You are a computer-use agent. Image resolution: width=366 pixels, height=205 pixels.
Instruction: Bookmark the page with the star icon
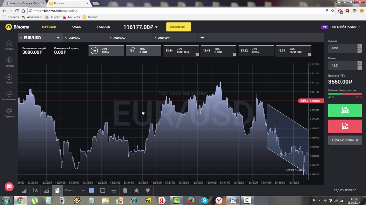[x=333, y=11]
